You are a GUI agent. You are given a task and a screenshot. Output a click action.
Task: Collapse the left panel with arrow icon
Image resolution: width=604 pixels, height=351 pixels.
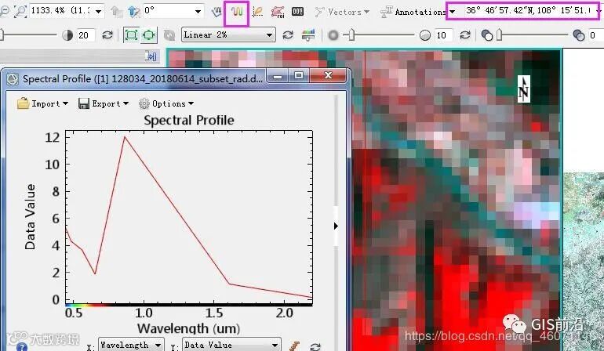(x=151, y=56)
